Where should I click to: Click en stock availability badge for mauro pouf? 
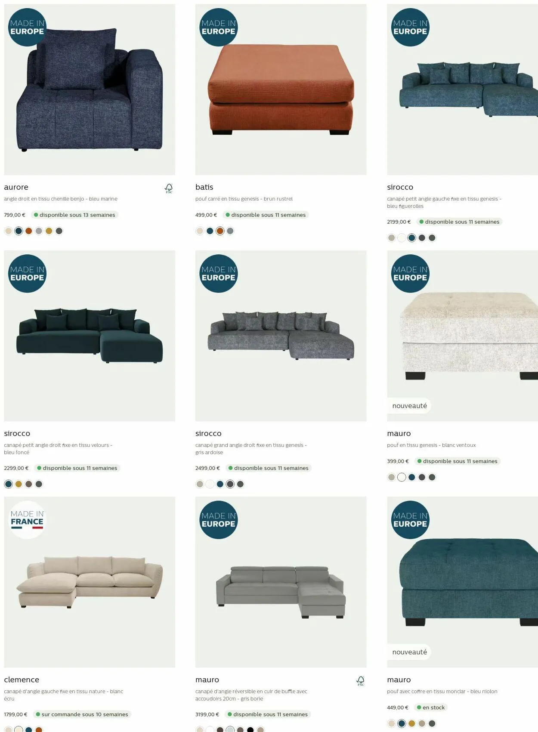tap(431, 707)
